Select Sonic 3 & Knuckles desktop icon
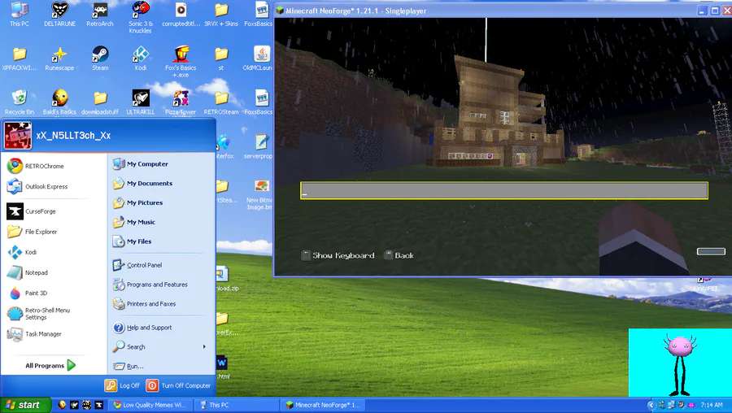 [x=141, y=17]
